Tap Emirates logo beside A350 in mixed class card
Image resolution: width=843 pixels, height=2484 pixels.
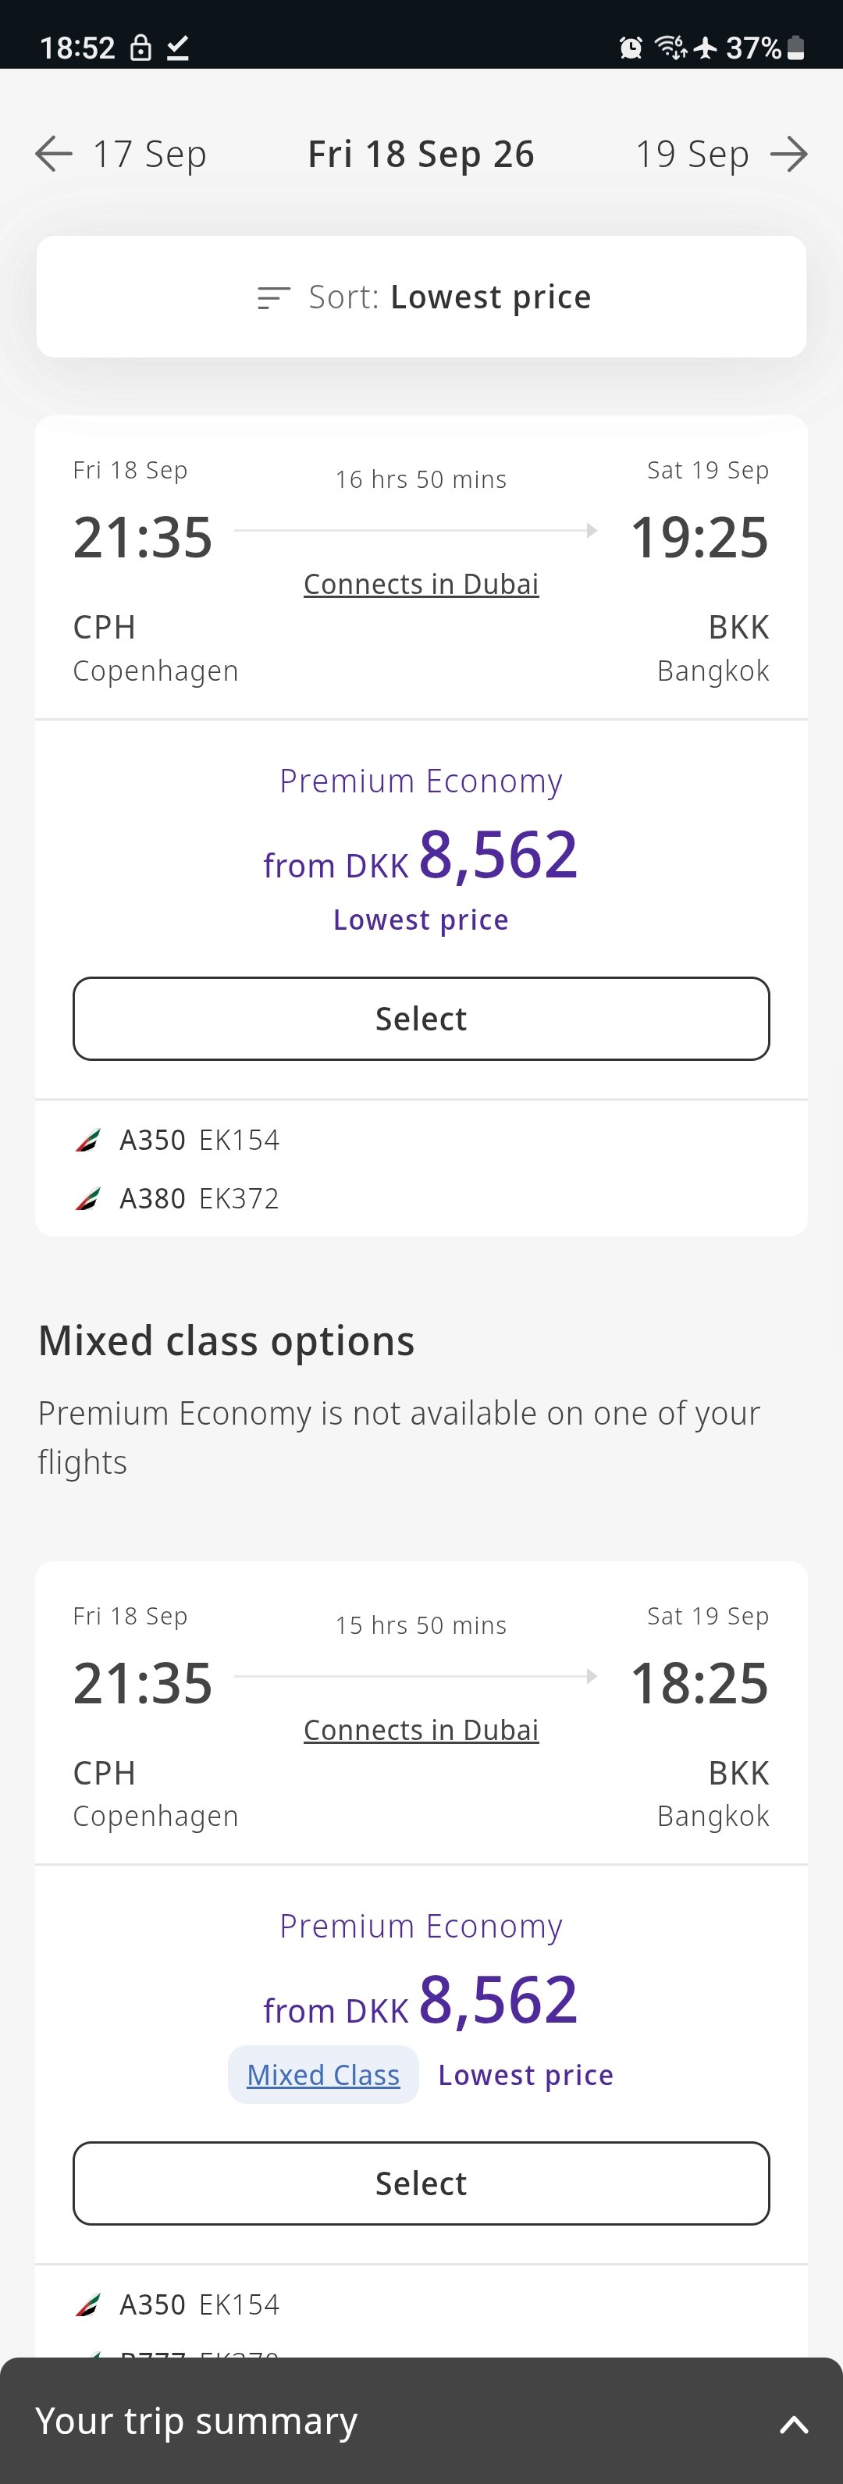87,2304
